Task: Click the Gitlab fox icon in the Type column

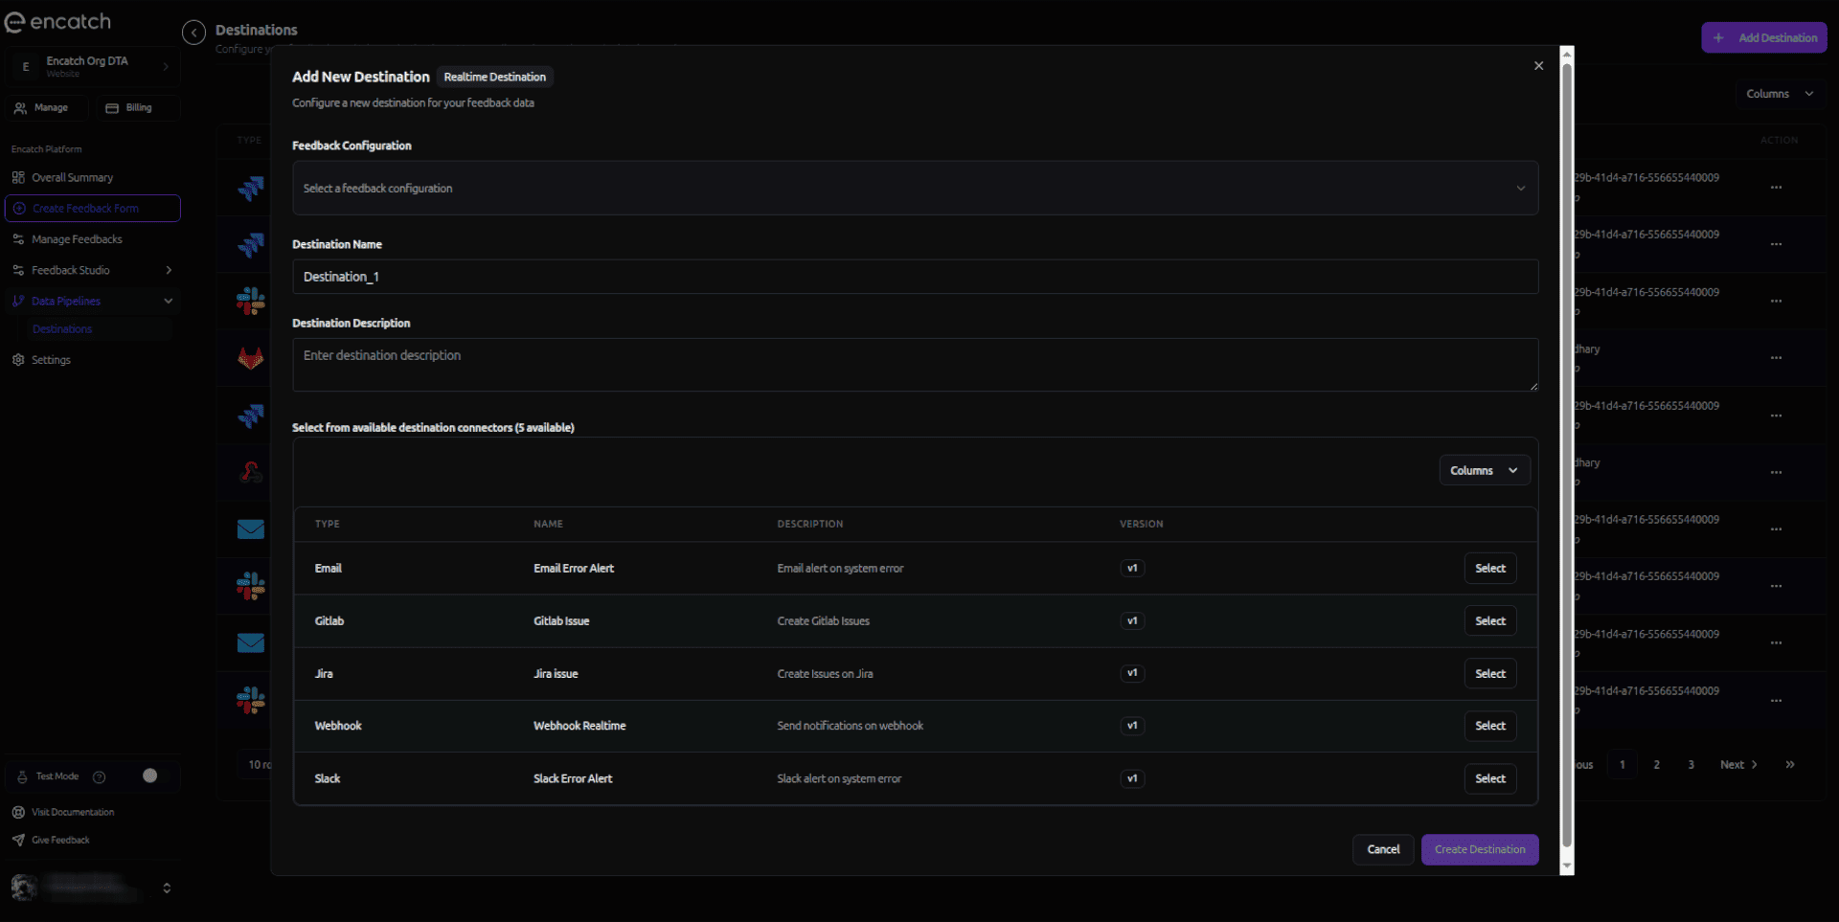Action: coord(249,359)
